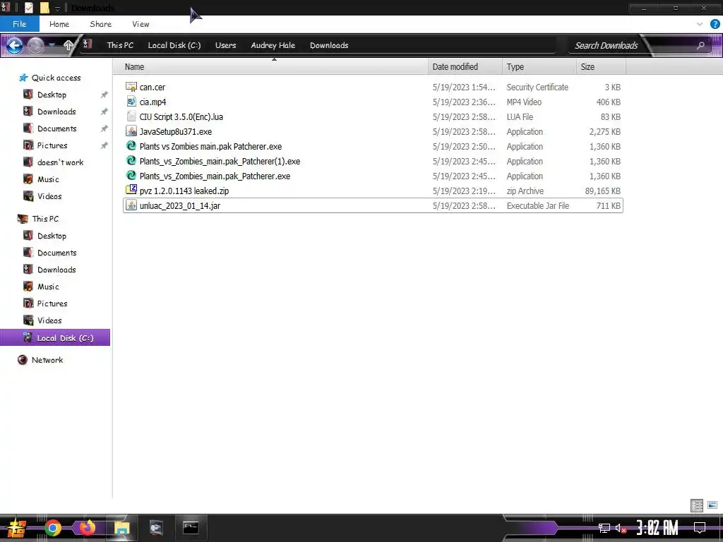Open the Home ribbon tab
The width and height of the screenshot is (723, 542).
[x=59, y=24]
